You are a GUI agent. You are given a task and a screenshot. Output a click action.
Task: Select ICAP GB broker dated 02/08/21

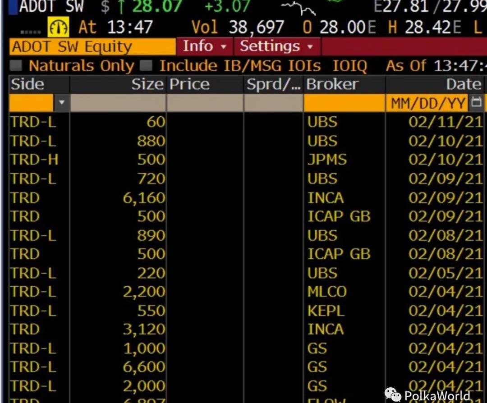point(339,254)
